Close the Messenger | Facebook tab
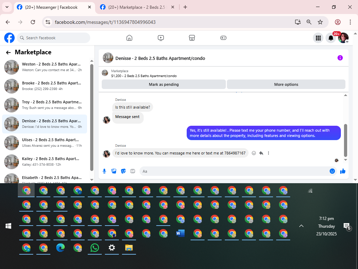Screen dimensions: 358x269 [89, 7]
